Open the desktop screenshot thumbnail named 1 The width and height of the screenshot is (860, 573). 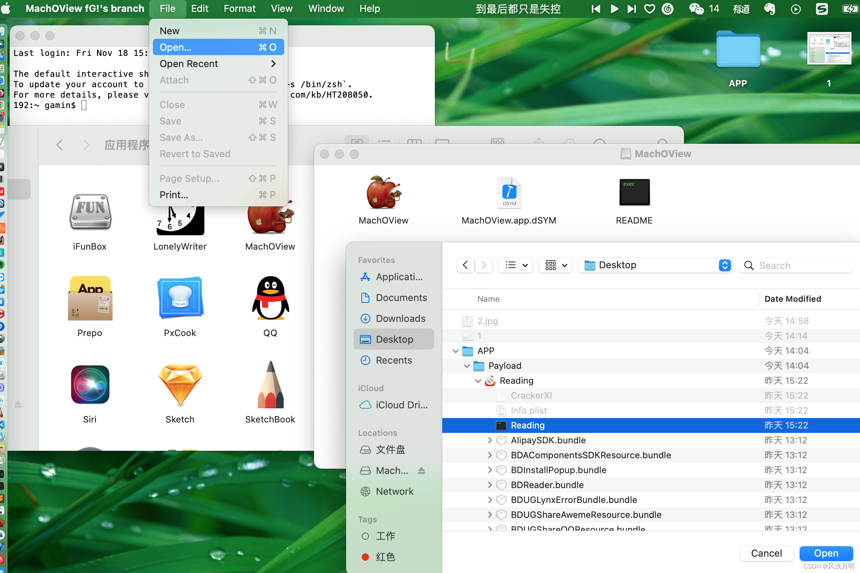tap(829, 48)
